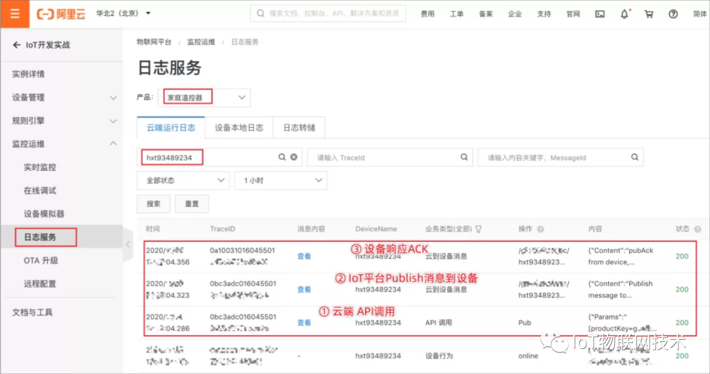Click magnifier in content keyword field
This screenshot has width=710, height=374.
point(634,157)
